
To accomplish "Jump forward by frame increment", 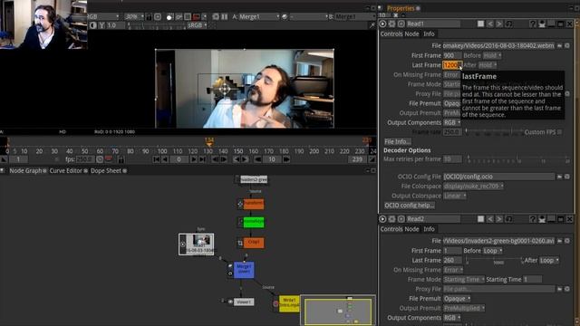I will point(286,159).
